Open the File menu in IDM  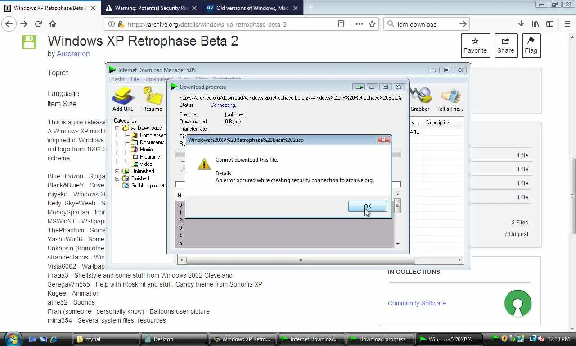[x=135, y=79]
